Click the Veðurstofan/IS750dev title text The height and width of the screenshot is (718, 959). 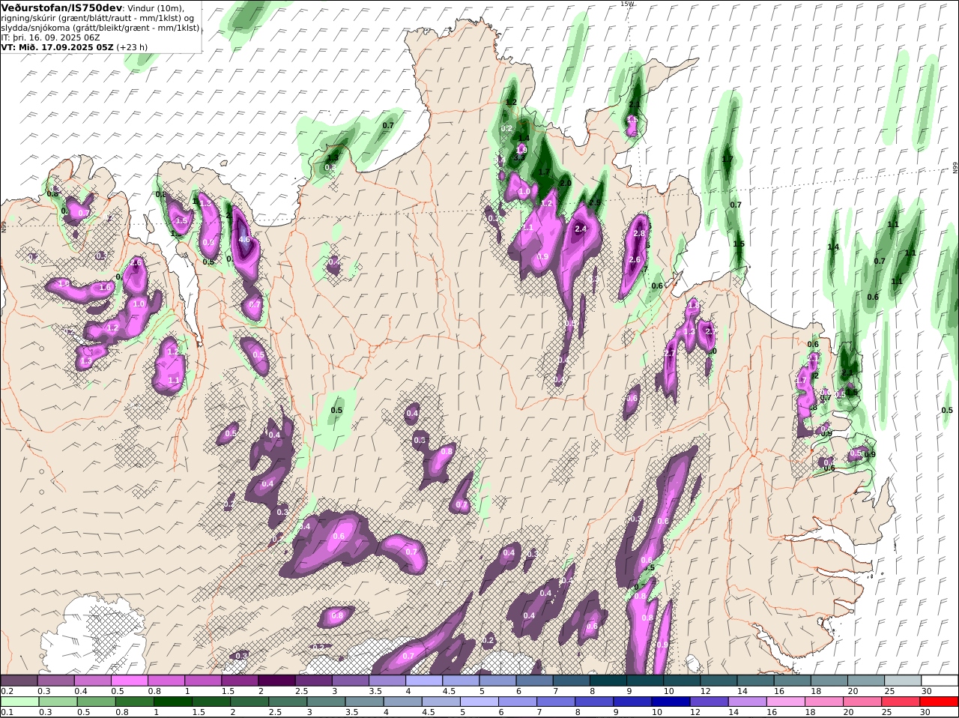pos(61,7)
